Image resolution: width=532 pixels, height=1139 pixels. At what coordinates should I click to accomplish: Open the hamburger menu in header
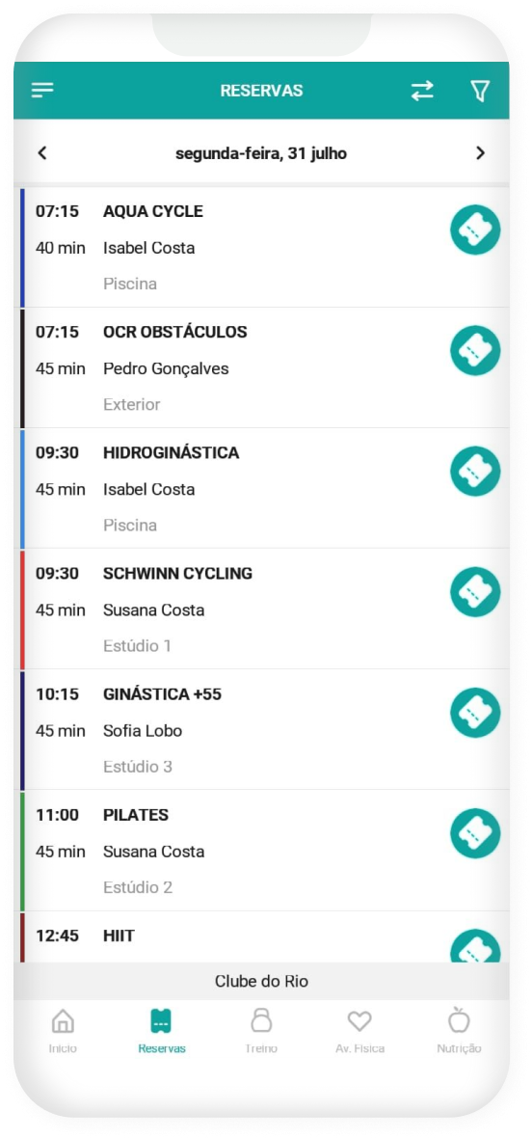(42, 90)
